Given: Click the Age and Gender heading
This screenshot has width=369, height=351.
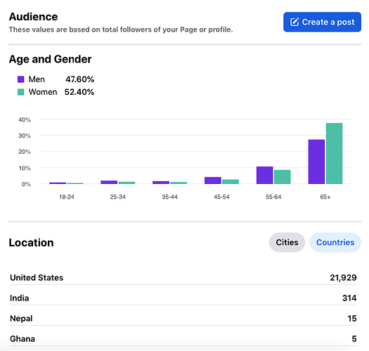Looking at the screenshot, I should pyautogui.click(x=50, y=59).
